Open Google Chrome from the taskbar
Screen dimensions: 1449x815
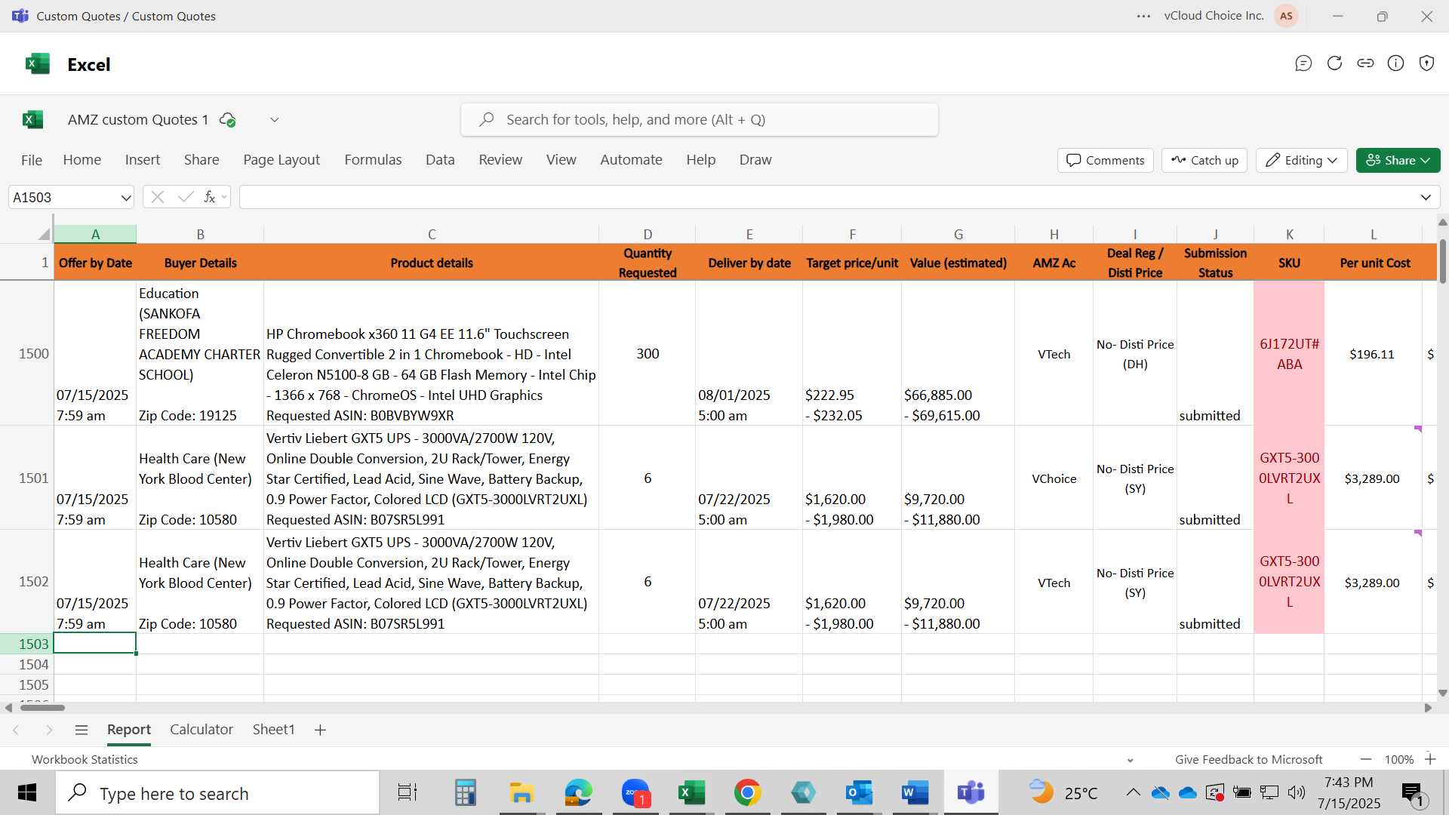[747, 793]
